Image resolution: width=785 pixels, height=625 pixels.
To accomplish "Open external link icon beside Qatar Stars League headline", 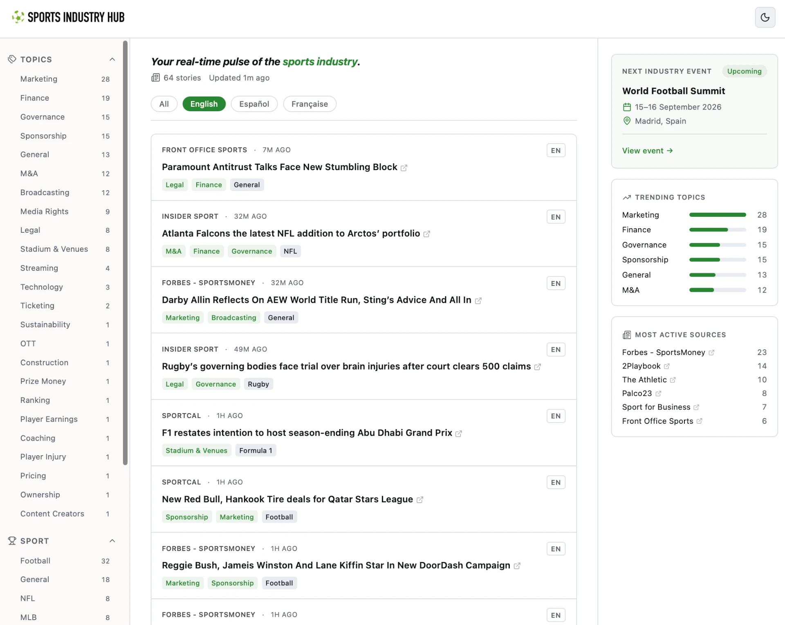I will point(420,500).
